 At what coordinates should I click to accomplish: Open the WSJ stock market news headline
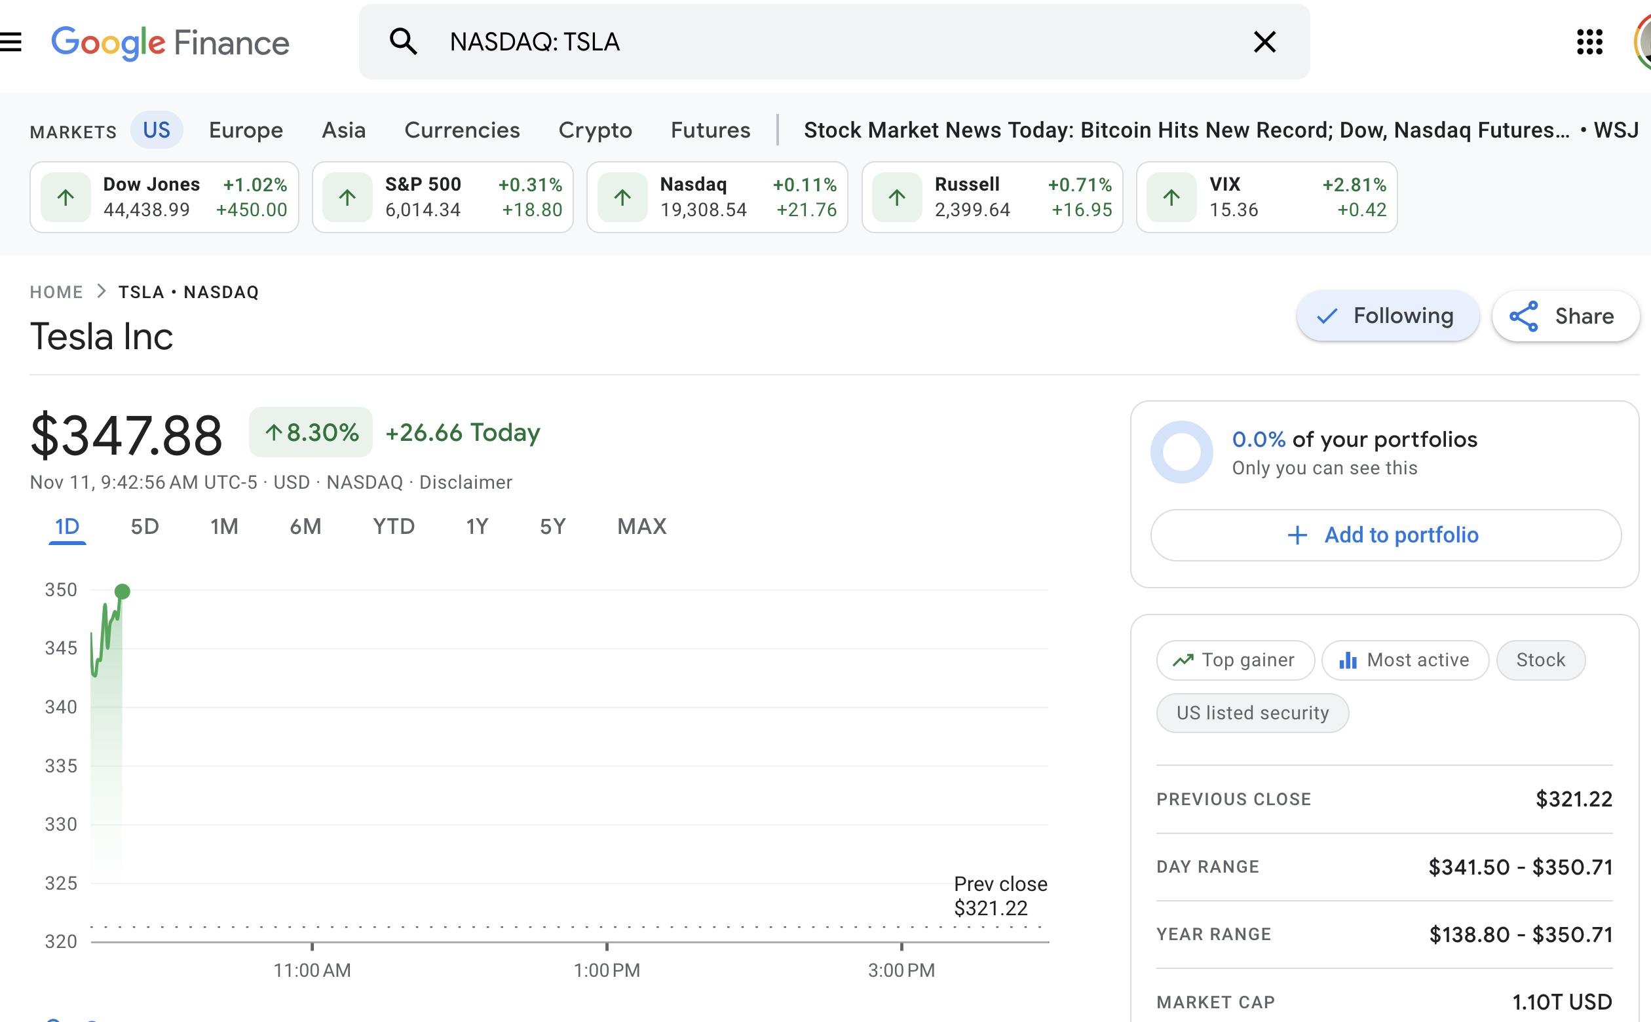click(x=1221, y=130)
